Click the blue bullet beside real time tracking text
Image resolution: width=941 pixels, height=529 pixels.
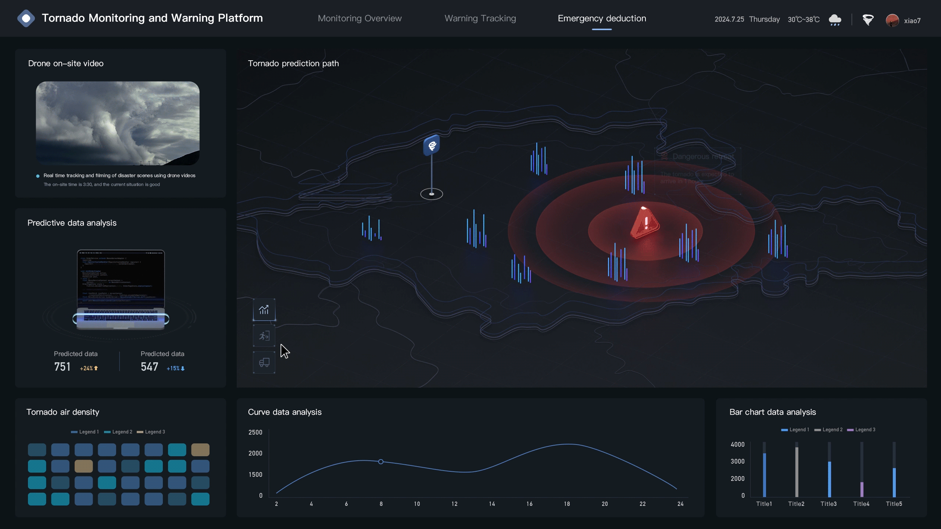(x=38, y=176)
